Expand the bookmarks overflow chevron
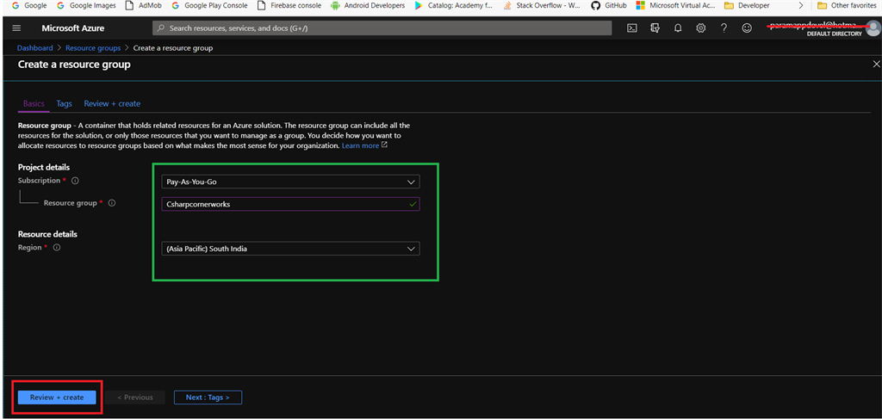The image size is (882, 419). (801, 6)
